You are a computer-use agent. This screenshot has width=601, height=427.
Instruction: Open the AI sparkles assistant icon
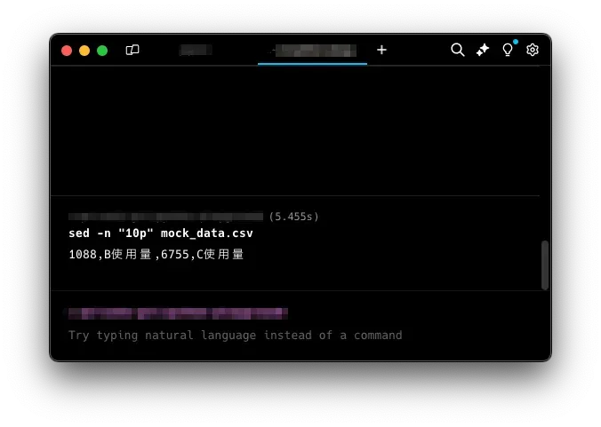[483, 50]
